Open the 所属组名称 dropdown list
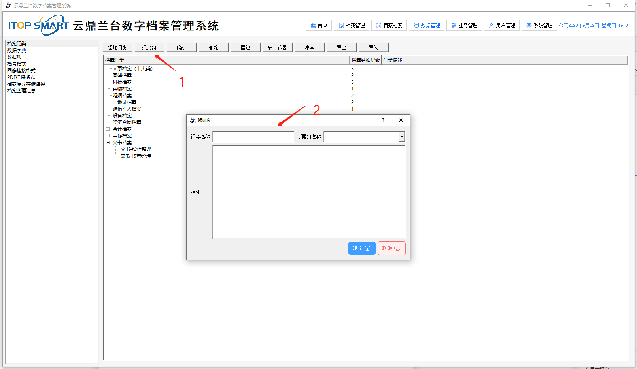The width and height of the screenshot is (637, 369). pos(401,137)
